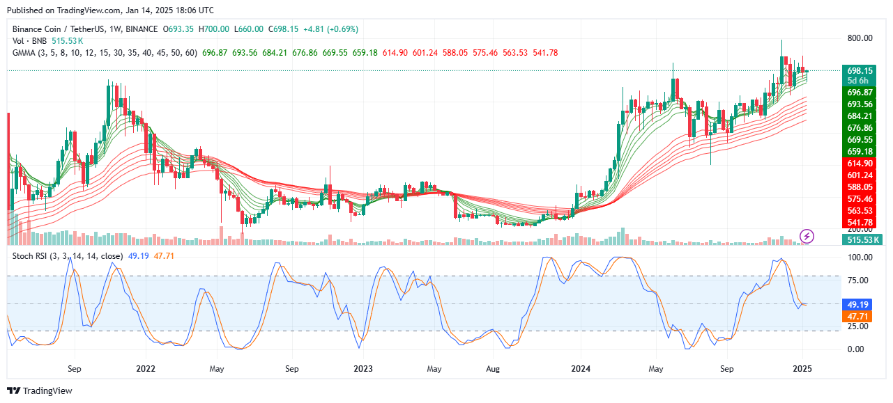Click the 75.00 level on Stoch RSI scale
Viewport: 893px width, 403px height.
(857, 280)
